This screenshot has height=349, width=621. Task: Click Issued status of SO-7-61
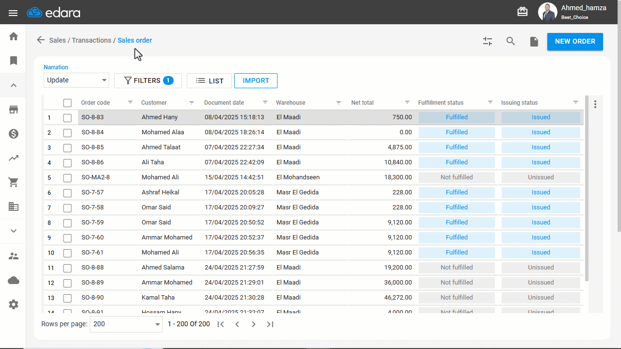(541, 253)
